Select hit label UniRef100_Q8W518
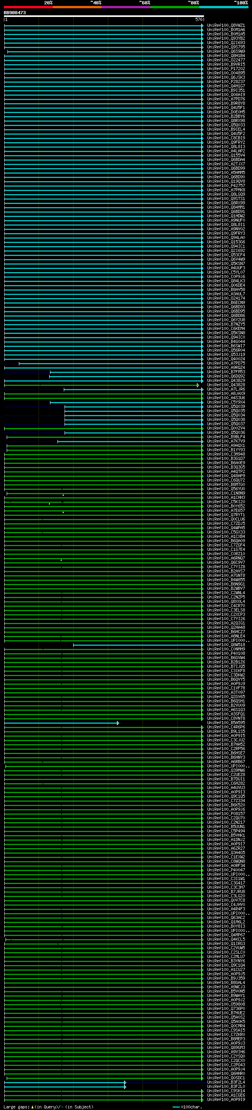This screenshot has width=252, height=1110. [226, 645]
